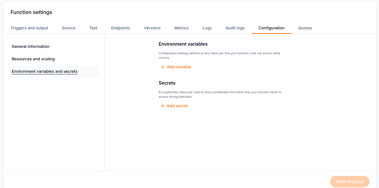Click the plus icon beside Add secret

pos(163,106)
